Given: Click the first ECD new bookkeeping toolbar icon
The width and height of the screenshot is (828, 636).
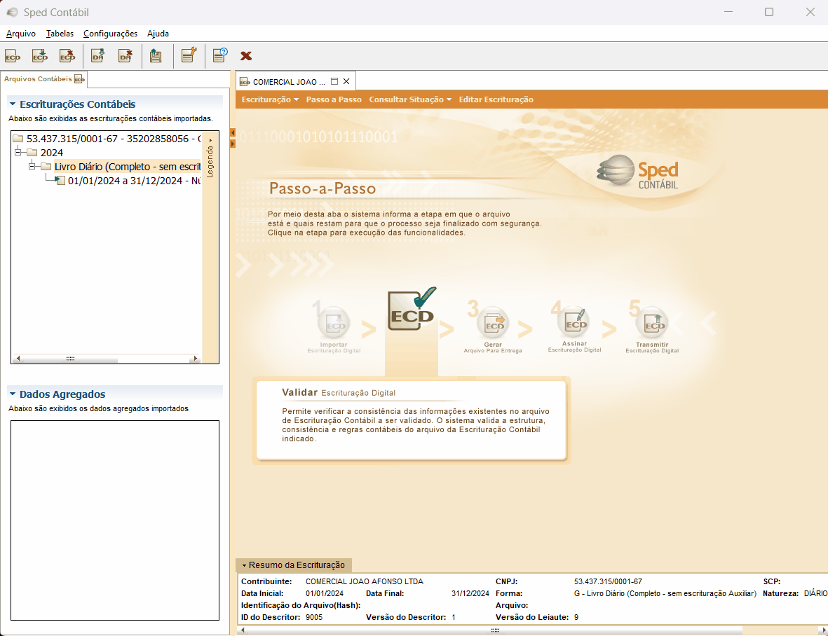Looking at the screenshot, I should (13, 56).
